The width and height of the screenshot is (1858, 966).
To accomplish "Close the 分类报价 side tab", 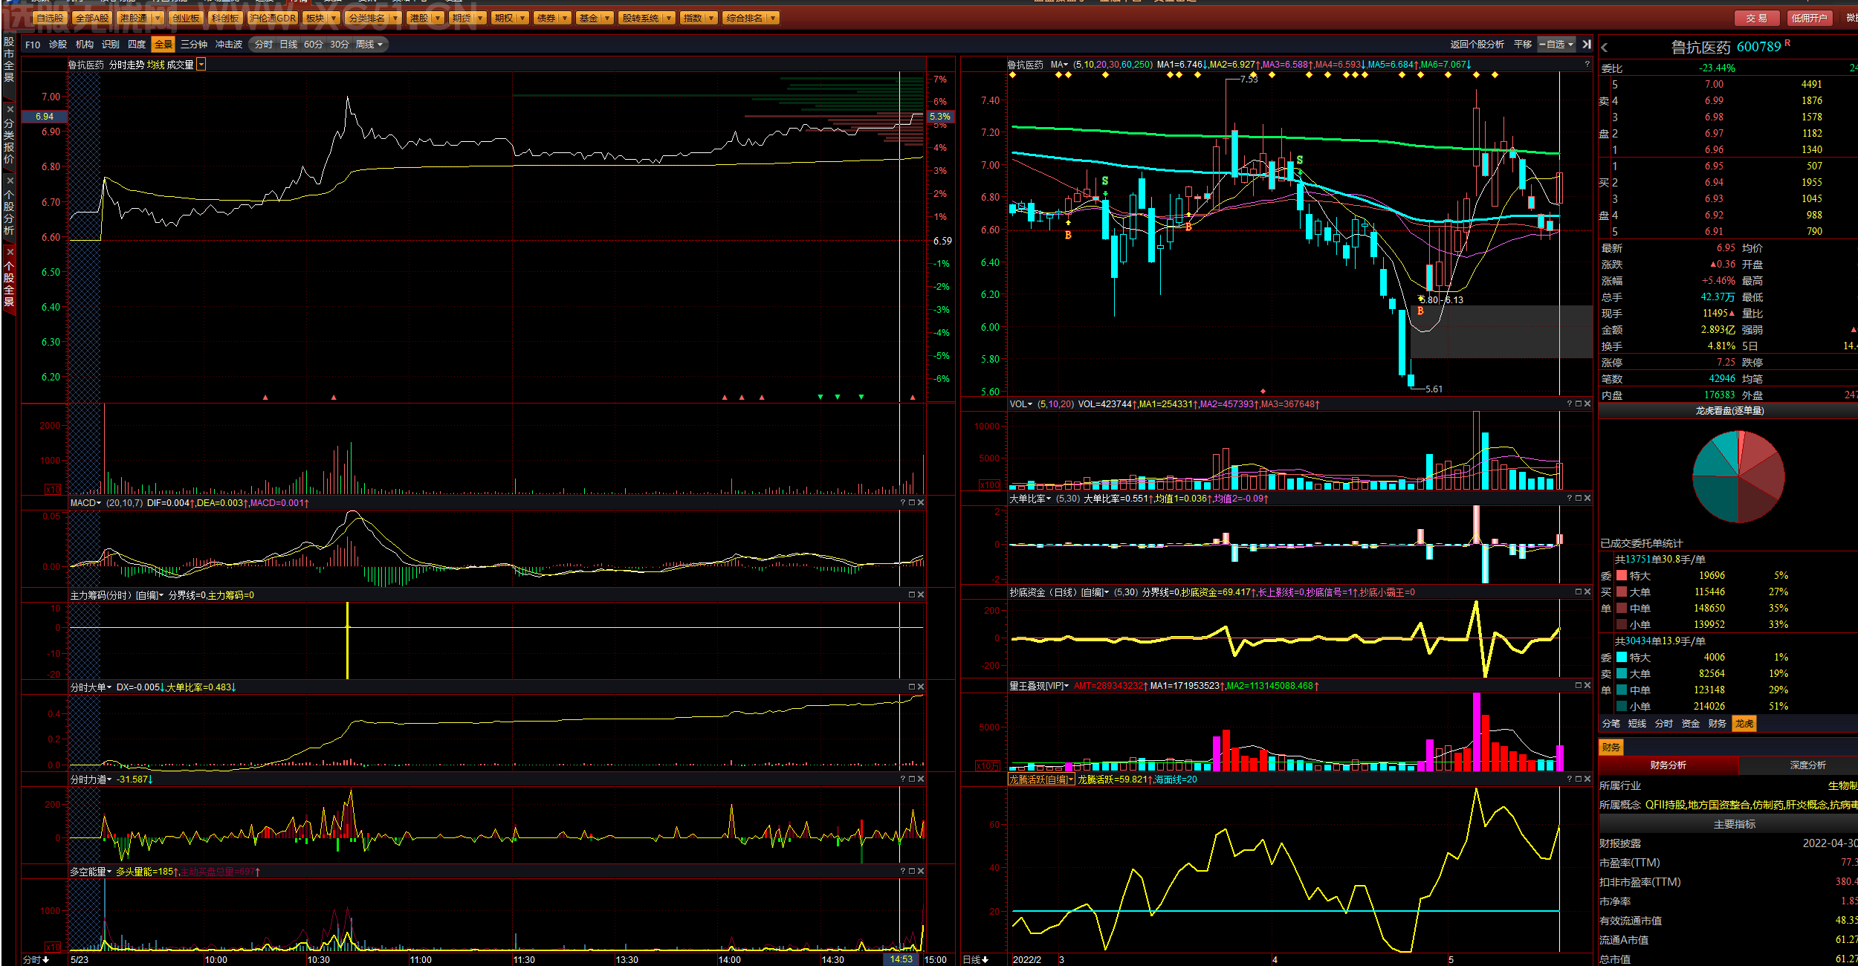I will pyautogui.click(x=10, y=109).
